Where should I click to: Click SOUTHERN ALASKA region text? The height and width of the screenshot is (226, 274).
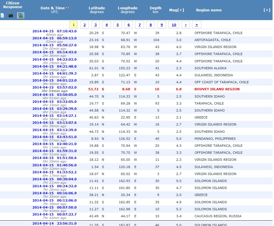click(210, 68)
